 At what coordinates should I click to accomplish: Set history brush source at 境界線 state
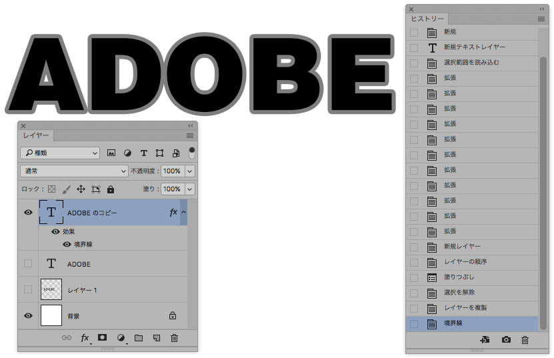tap(414, 324)
